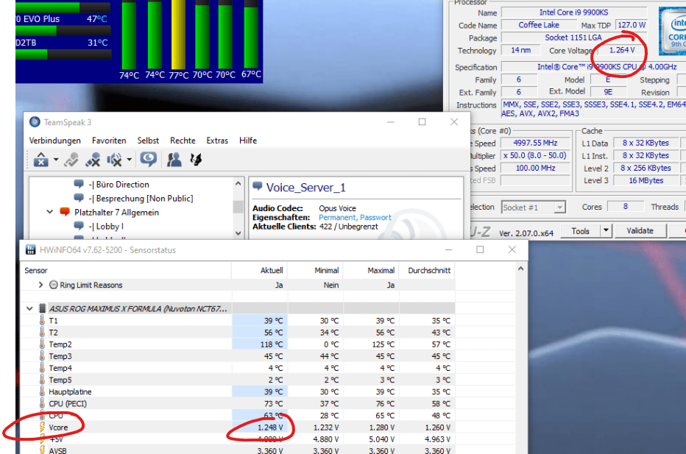Click Temp2 current value 118 °C
This screenshot has height=454, width=686.
[259, 344]
